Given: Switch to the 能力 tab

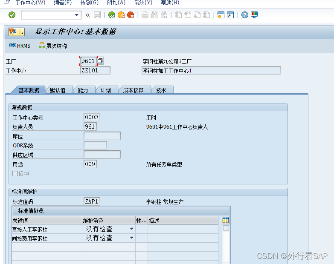Looking at the screenshot, I should pyautogui.click(x=83, y=90).
